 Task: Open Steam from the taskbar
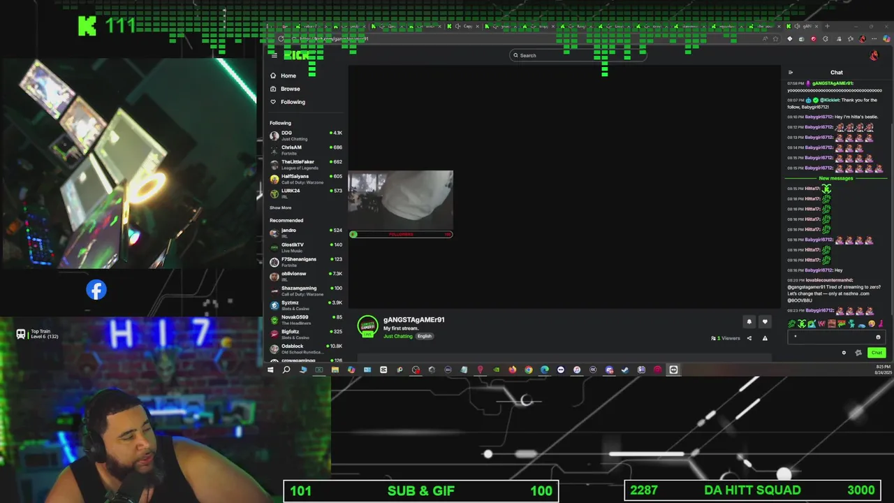(x=625, y=370)
